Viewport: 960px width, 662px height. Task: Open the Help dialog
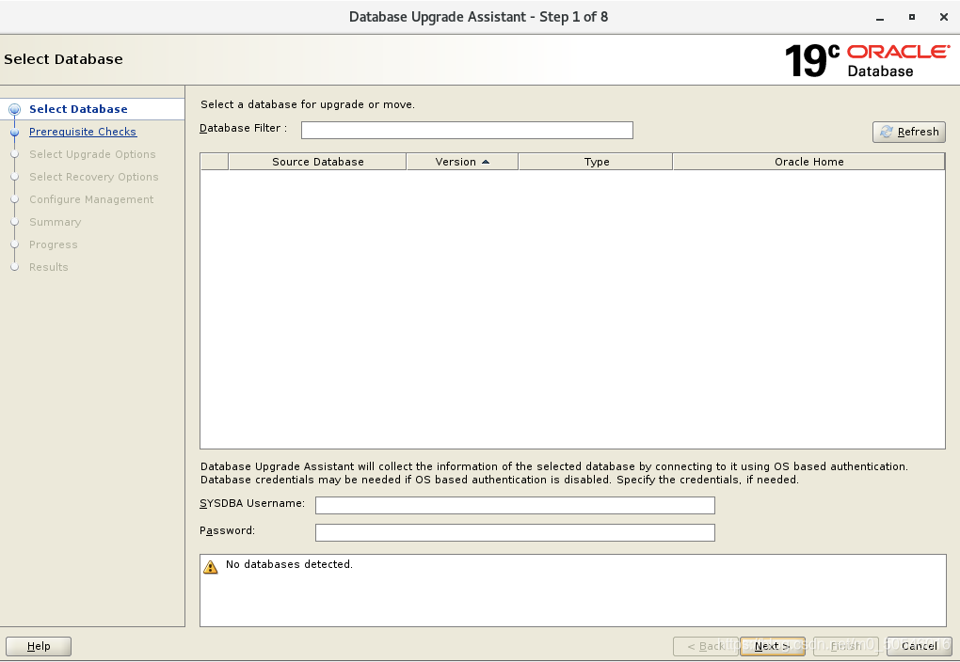pyautogui.click(x=39, y=646)
